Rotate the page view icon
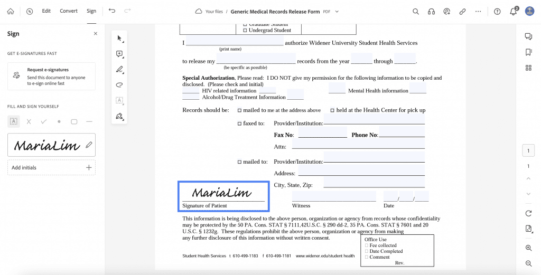Image resolution: width=541 pixels, height=275 pixels. coord(528,213)
